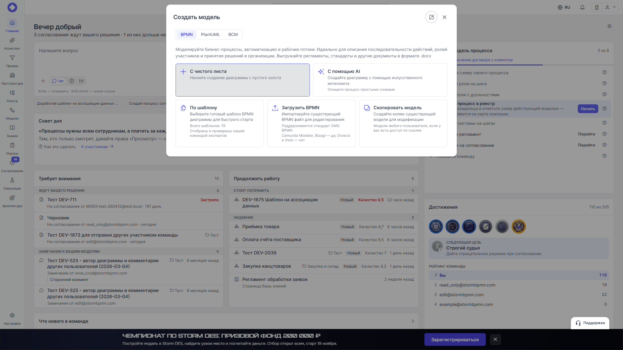623x350 pixels.
Task: Click the plus attach icon in chat box
Action: coord(43,81)
